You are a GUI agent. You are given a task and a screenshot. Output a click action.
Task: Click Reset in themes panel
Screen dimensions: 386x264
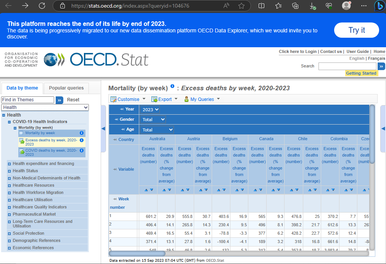(73, 100)
